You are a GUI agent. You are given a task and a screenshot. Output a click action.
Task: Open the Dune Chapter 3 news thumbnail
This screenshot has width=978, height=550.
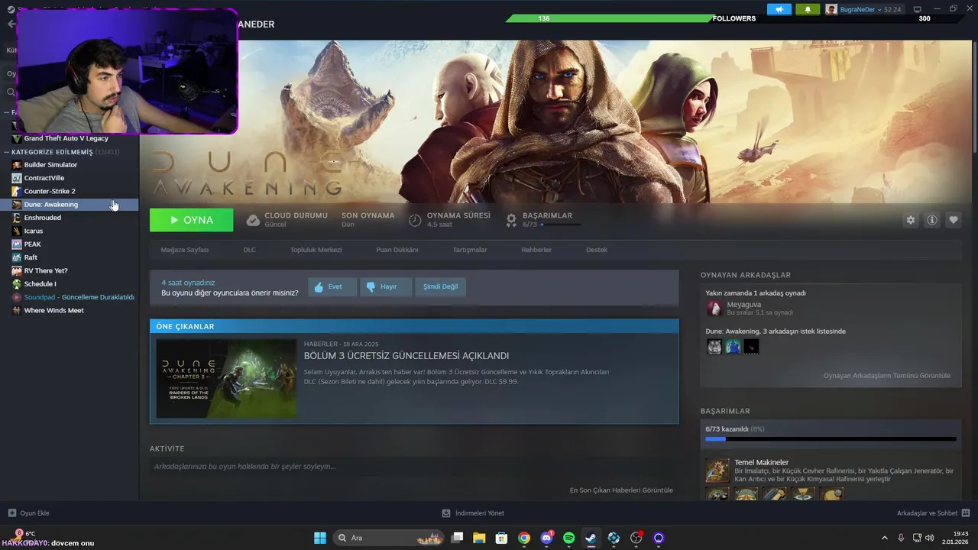pos(226,379)
